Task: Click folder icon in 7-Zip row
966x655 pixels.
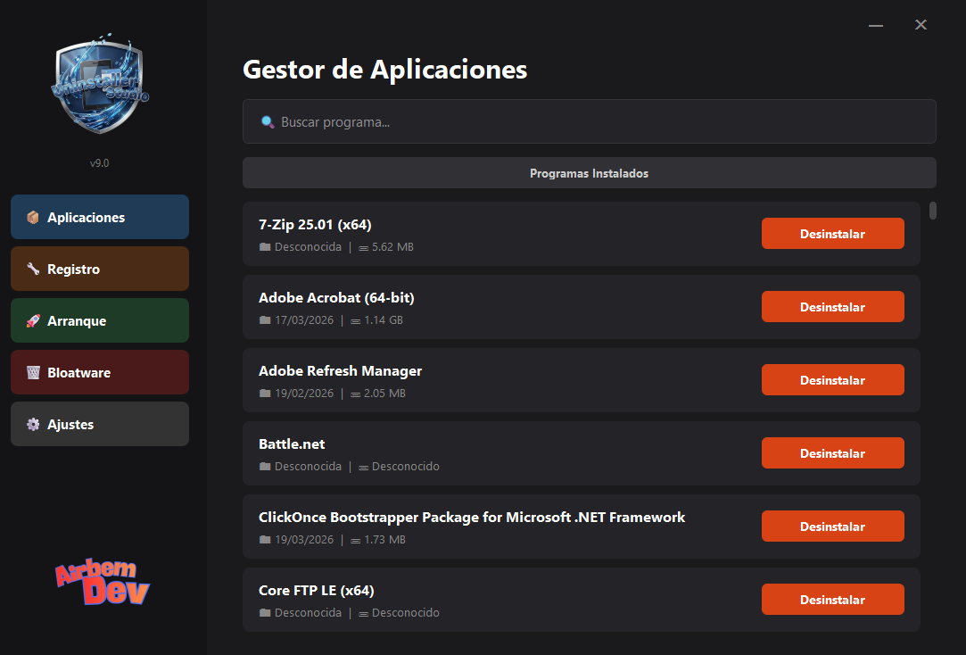Action: (265, 247)
